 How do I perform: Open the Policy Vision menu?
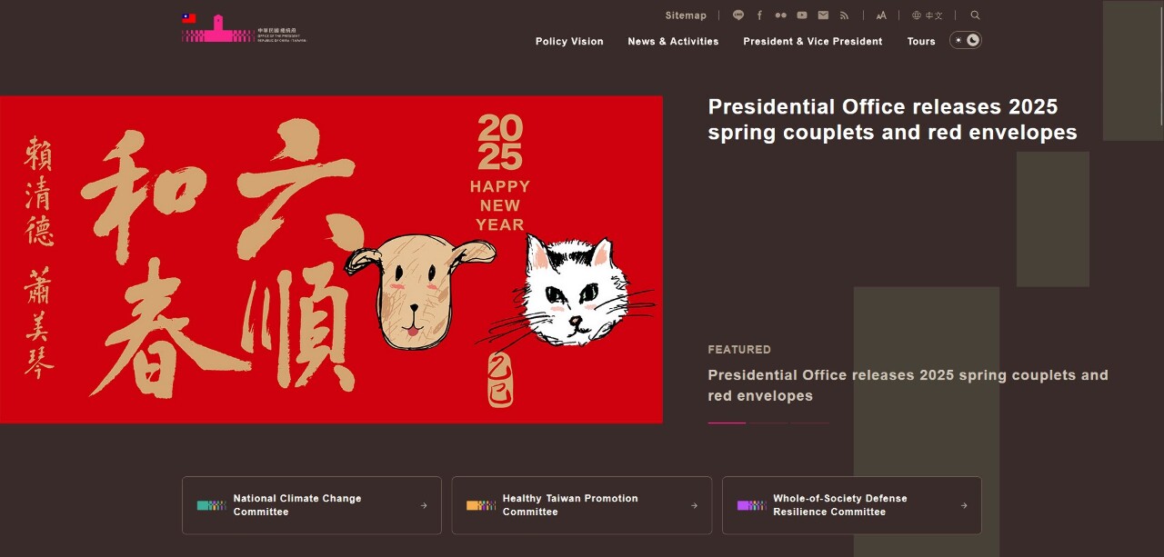click(569, 41)
